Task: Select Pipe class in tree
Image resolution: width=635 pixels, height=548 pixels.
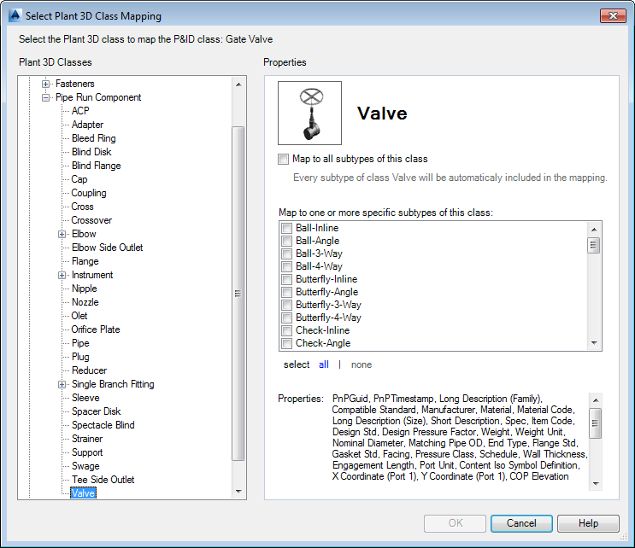Action: click(80, 343)
